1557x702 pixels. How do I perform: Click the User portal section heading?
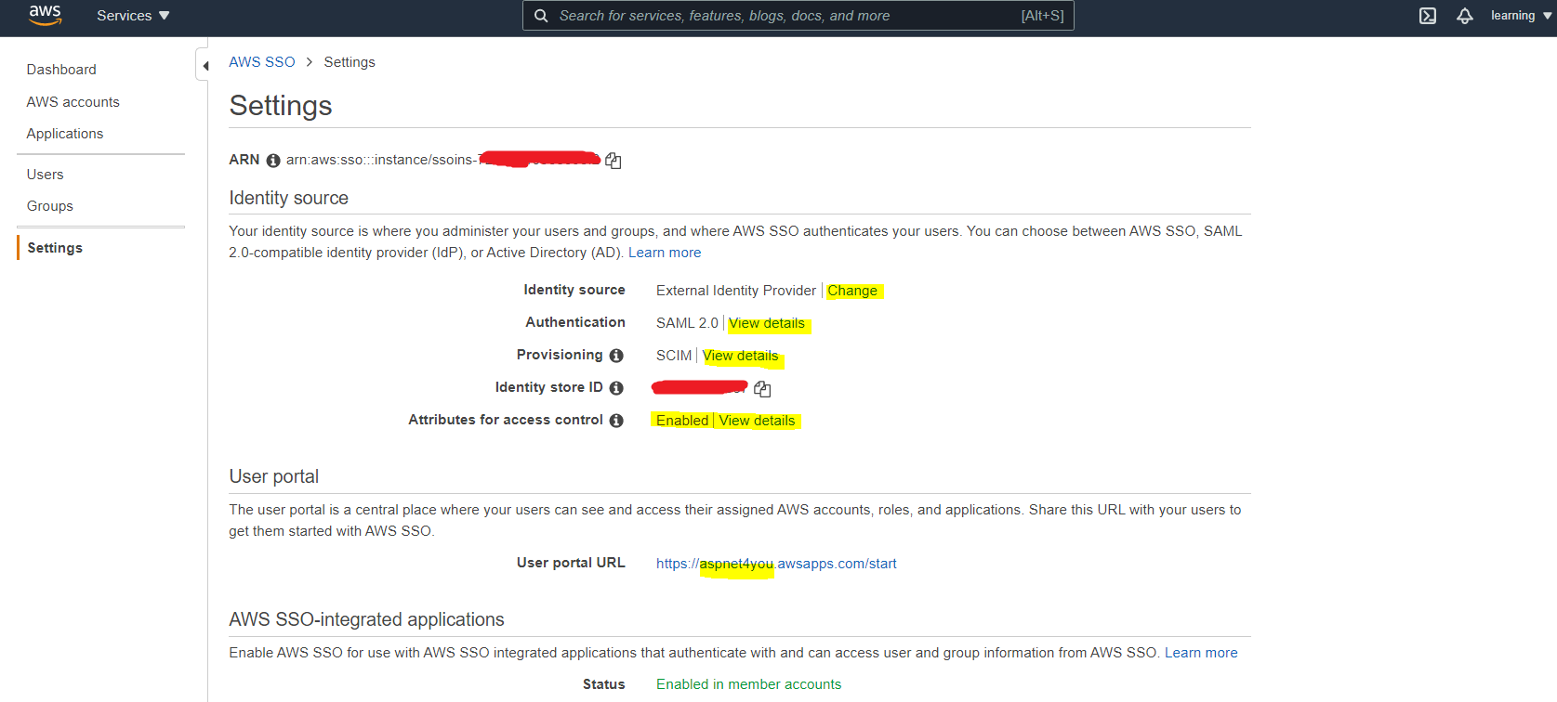pos(274,476)
